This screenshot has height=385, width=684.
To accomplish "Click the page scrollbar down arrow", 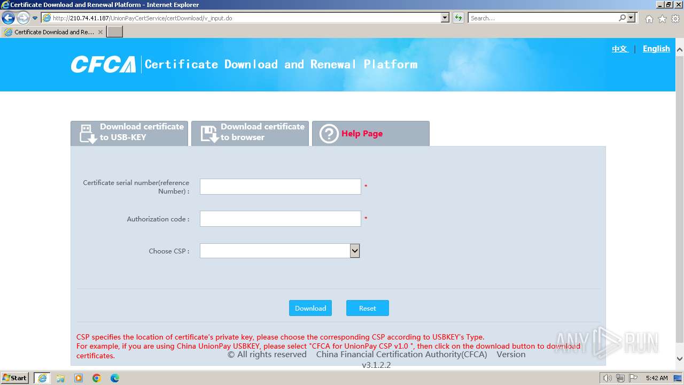I will coord(680,359).
